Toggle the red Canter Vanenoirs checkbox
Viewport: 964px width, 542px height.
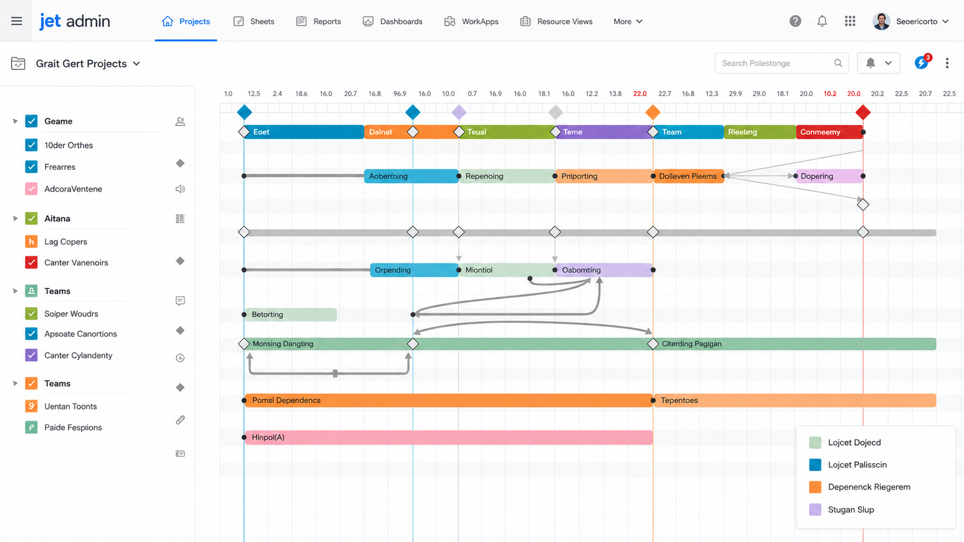[32, 263]
